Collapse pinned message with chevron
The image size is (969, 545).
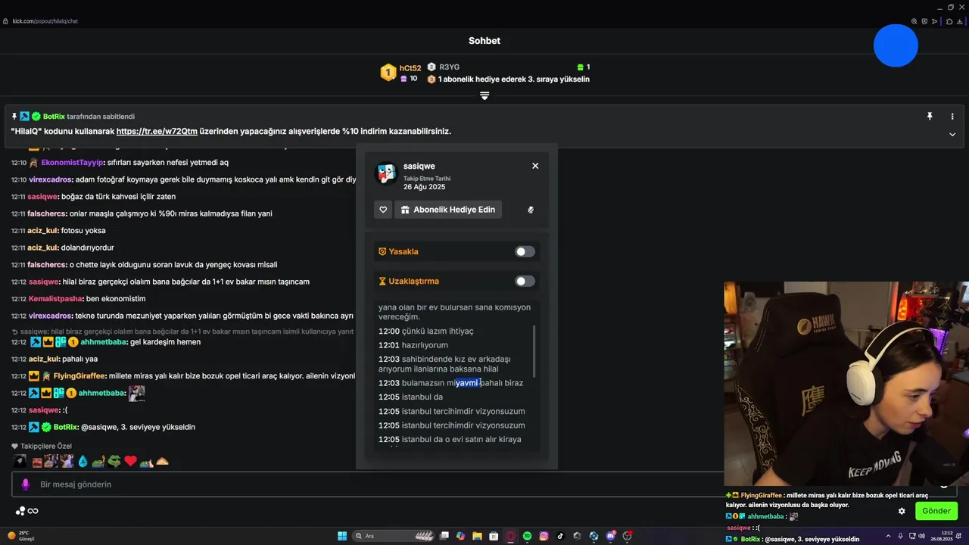[952, 134]
